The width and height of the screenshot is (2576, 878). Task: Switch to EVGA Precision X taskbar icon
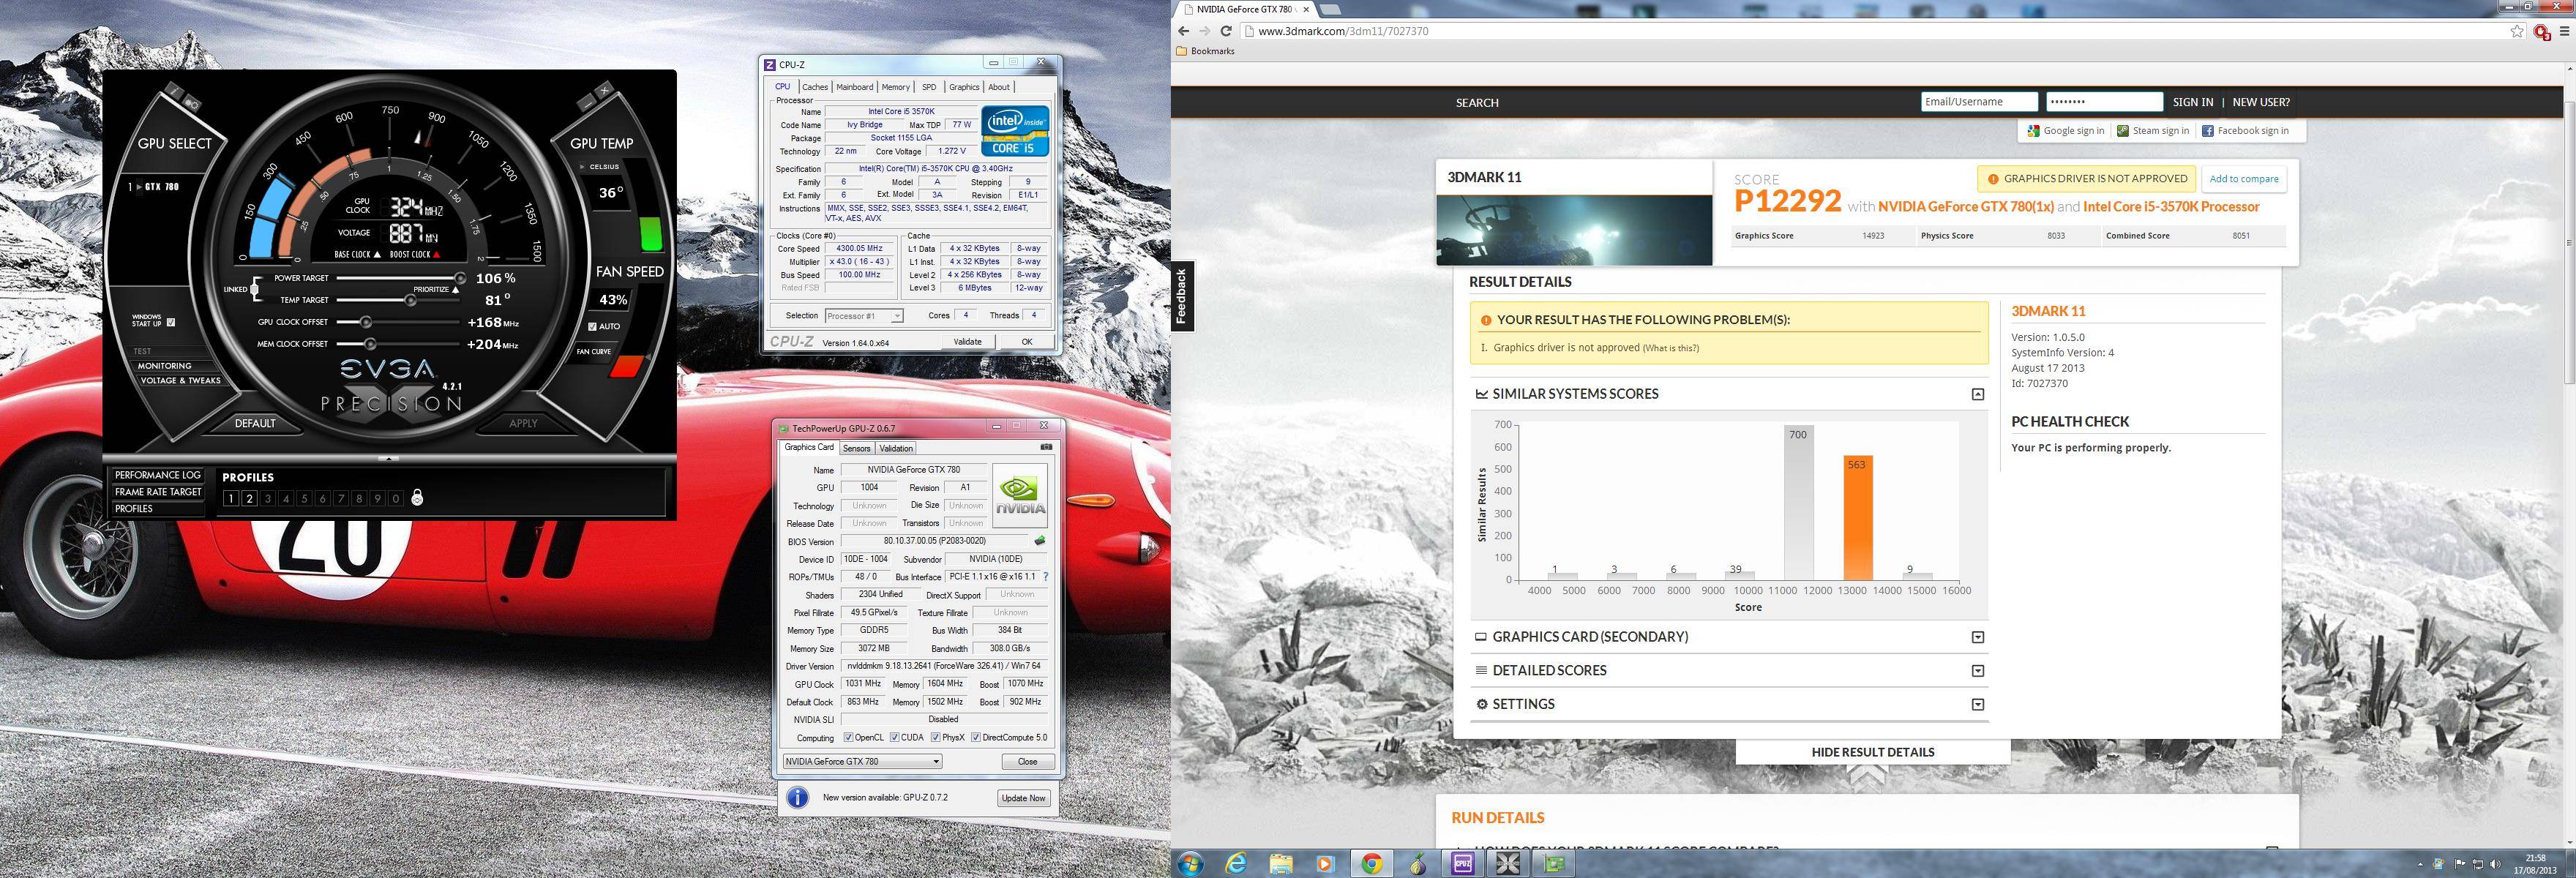(1509, 864)
